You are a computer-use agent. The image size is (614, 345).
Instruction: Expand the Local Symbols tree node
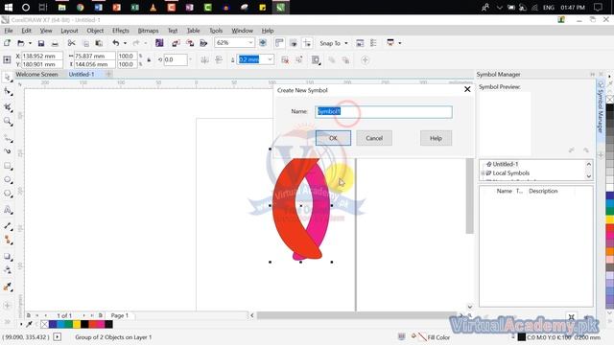(483, 172)
